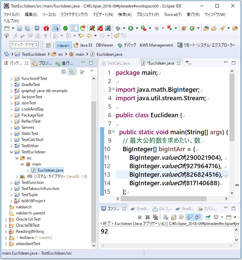Image resolution: width=242 pixels, height=260 pixels.
Task: Toggle Show Console on Standard Out change
Action: (190, 217)
